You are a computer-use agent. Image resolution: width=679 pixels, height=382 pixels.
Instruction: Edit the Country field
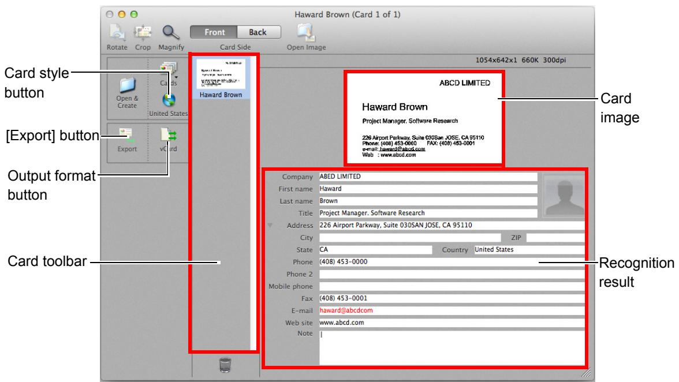point(529,250)
